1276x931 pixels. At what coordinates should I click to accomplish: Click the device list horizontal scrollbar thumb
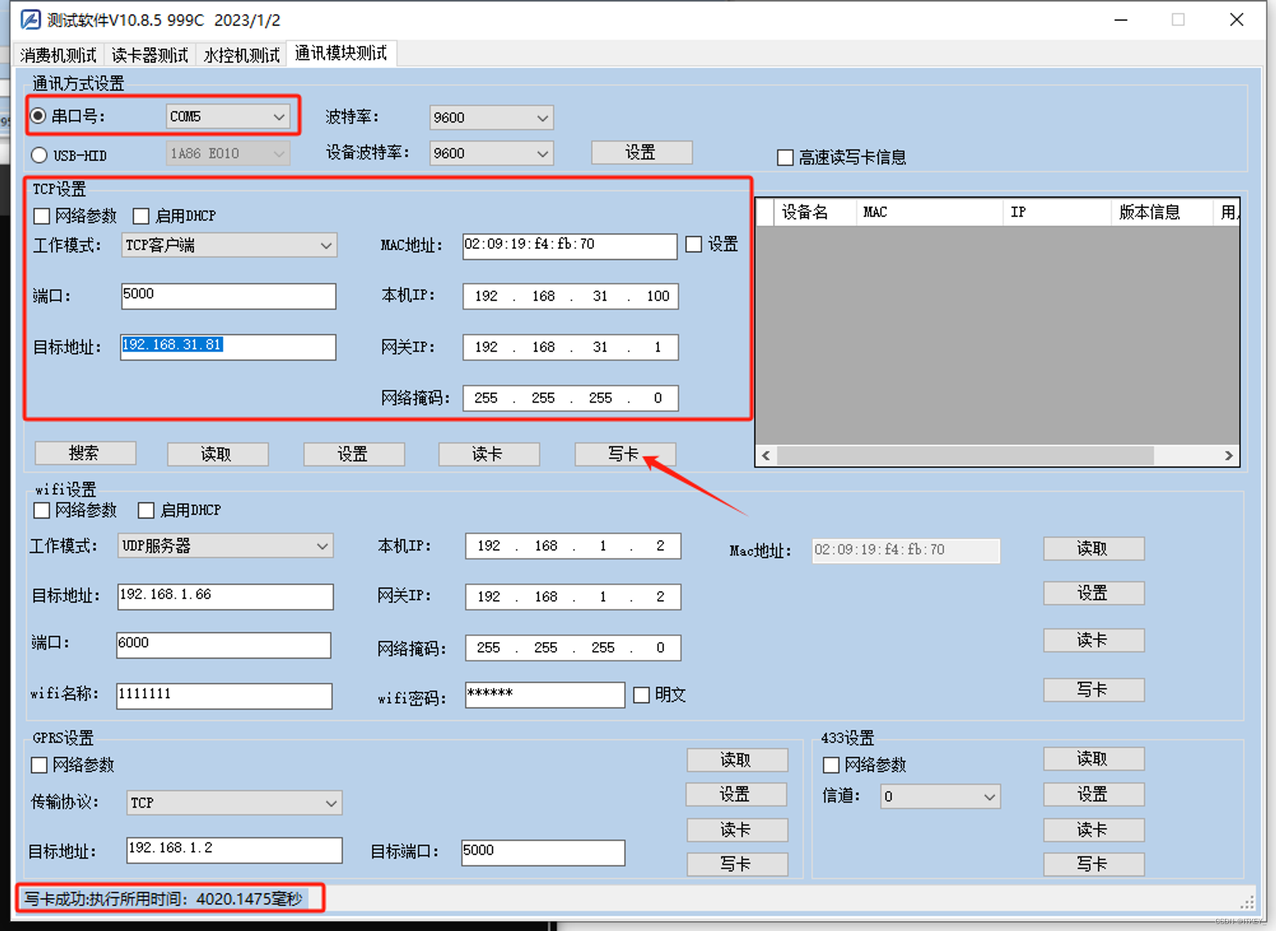965,456
